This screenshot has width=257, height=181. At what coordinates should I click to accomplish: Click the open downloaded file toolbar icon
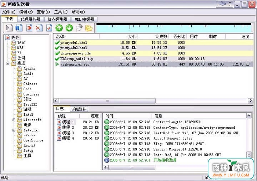tap(79, 28)
